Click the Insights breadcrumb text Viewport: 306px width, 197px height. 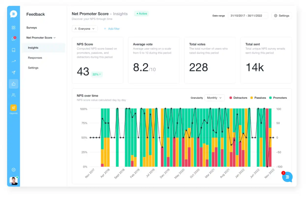pos(120,14)
